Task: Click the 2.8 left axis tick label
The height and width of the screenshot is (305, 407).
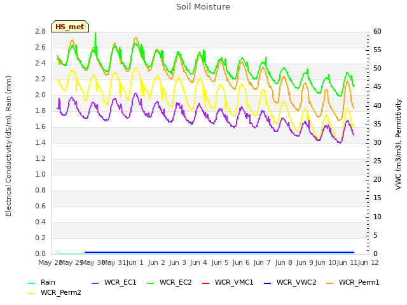Action: pyautogui.click(x=40, y=31)
